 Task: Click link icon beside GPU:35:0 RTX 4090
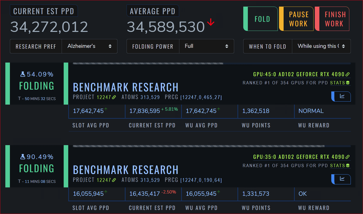coord(348,157)
